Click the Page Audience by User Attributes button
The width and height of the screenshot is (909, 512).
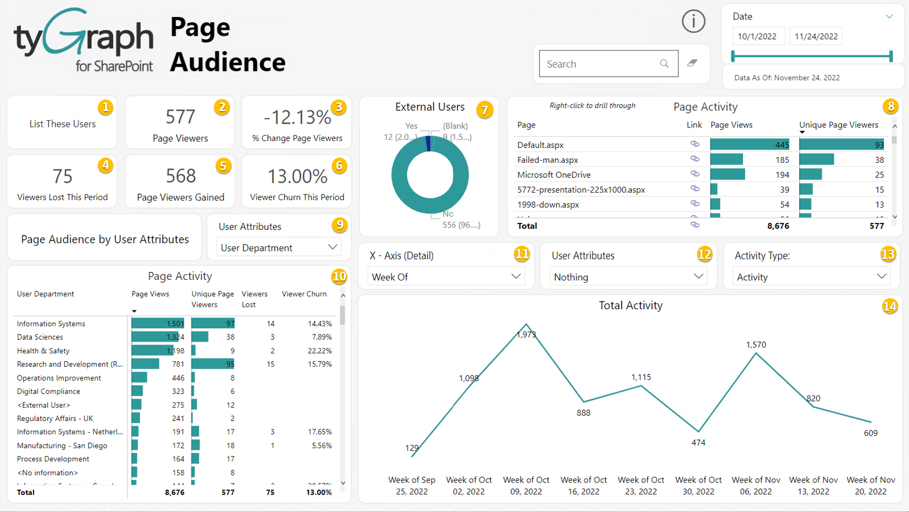click(x=105, y=240)
